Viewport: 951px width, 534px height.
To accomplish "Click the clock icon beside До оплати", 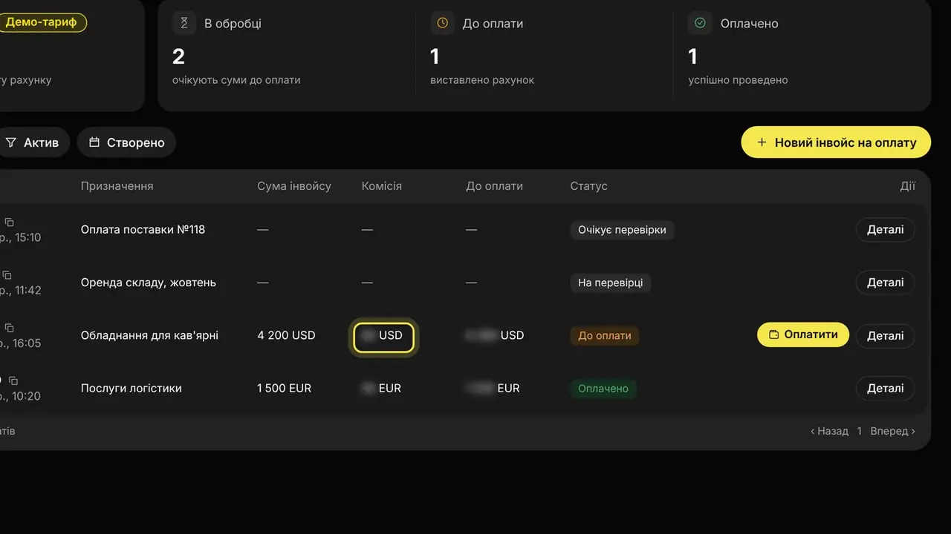I will 442,23.
